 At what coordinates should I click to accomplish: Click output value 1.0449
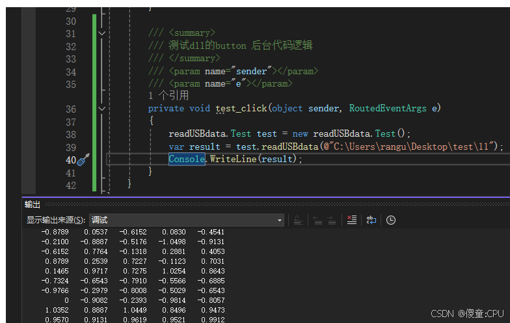coord(135,310)
